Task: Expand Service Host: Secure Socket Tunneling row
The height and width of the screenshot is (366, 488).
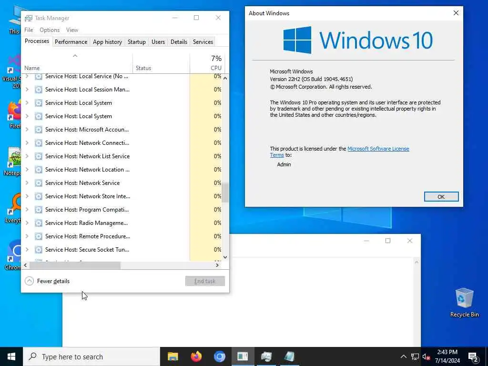Action: coord(27,250)
